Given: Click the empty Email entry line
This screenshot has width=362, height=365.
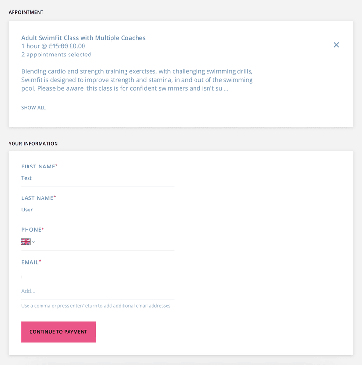Looking at the screenshot, I should pyautogui.click(x=97, y=277).
